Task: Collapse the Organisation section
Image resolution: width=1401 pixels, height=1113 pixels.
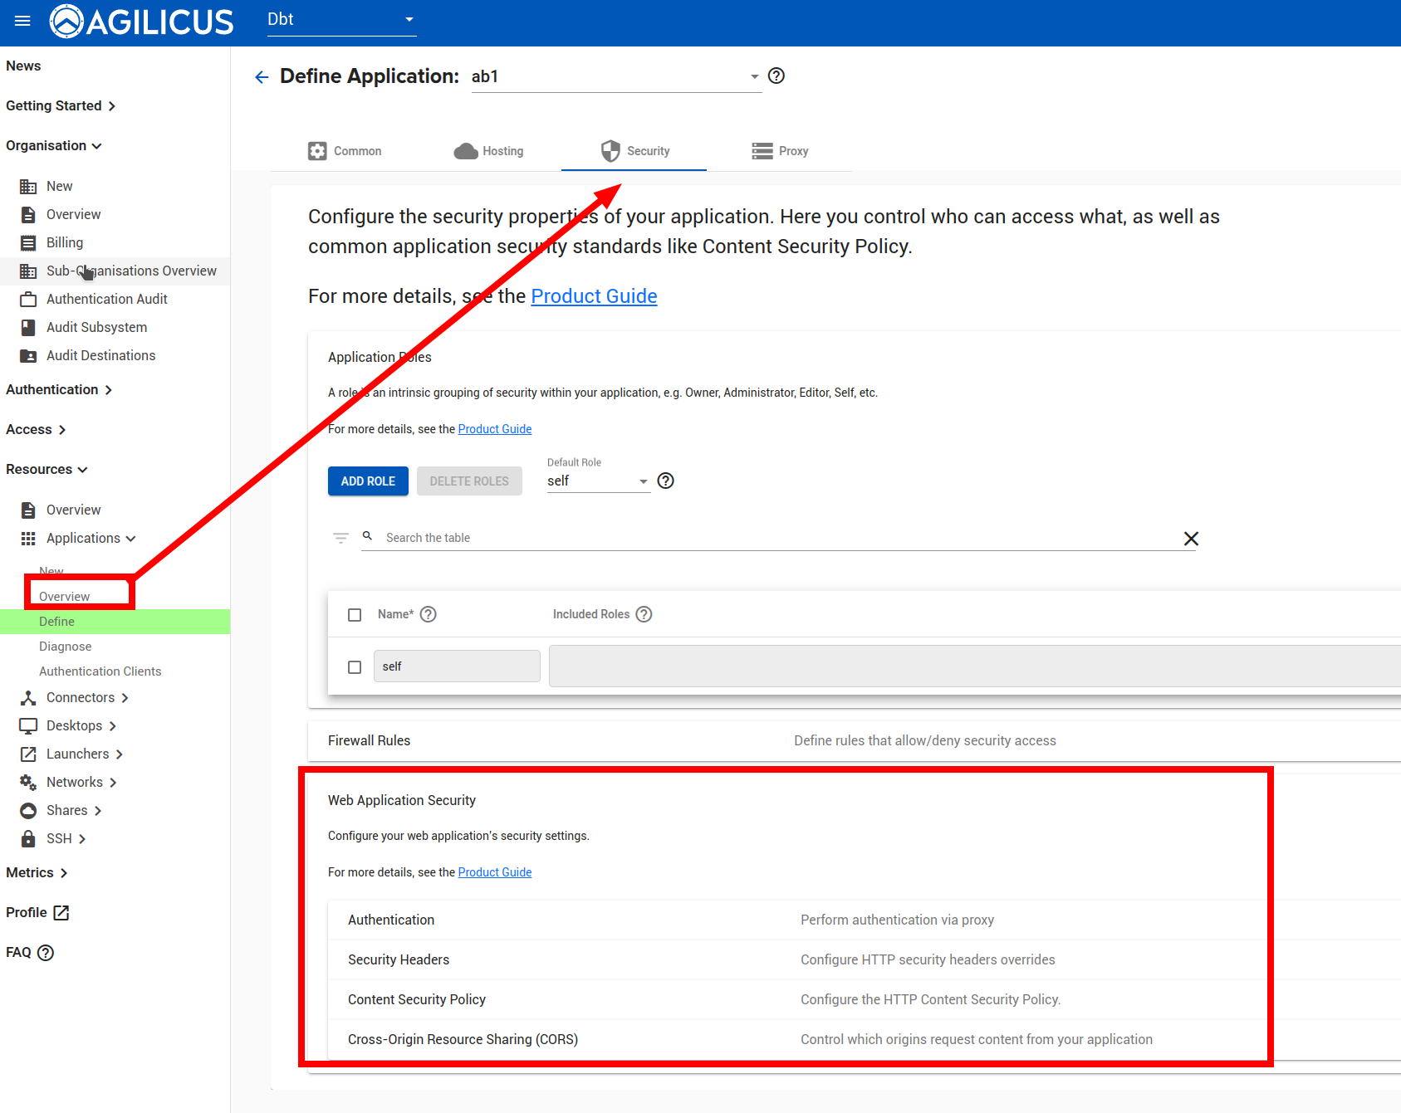Action: point(54,145)
